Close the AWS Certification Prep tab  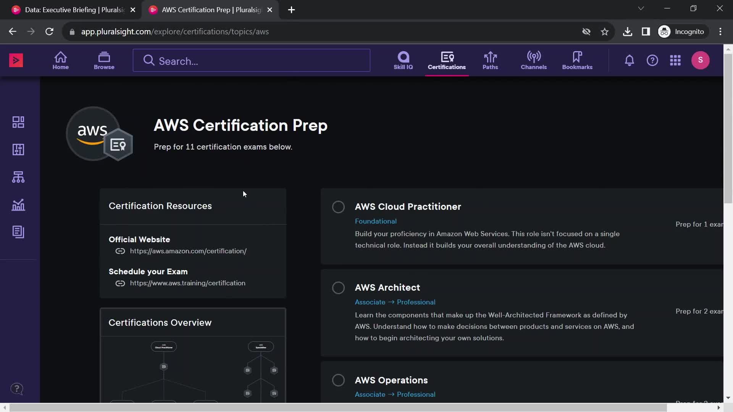pyautogui.click(x=270, y=10)
